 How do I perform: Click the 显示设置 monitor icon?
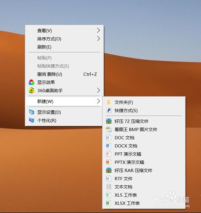(32, 112)
